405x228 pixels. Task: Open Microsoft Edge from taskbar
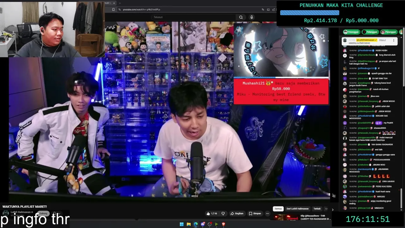pos(196,224)
